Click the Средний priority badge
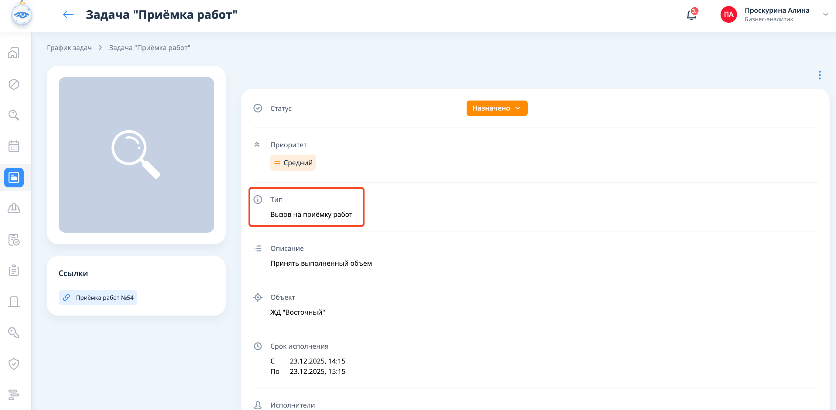 pyautogui.click(x=293, y=163)
